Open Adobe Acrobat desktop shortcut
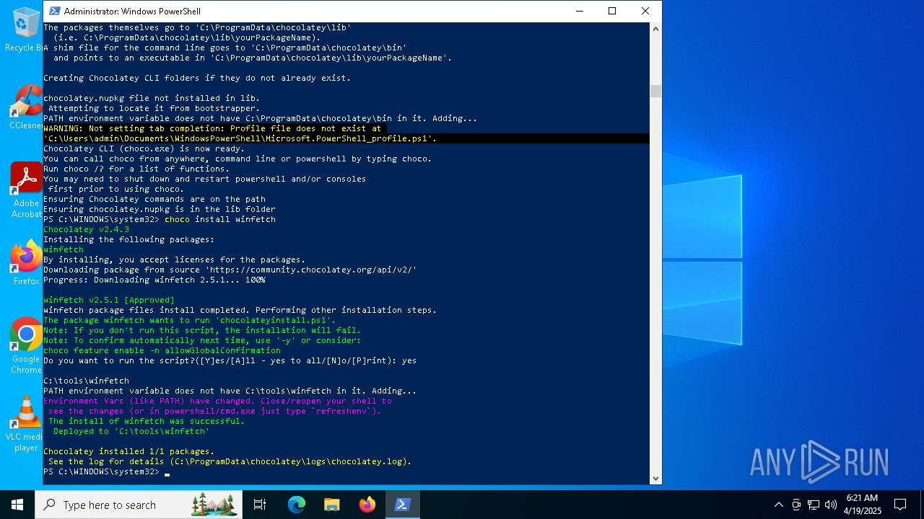 25,190
